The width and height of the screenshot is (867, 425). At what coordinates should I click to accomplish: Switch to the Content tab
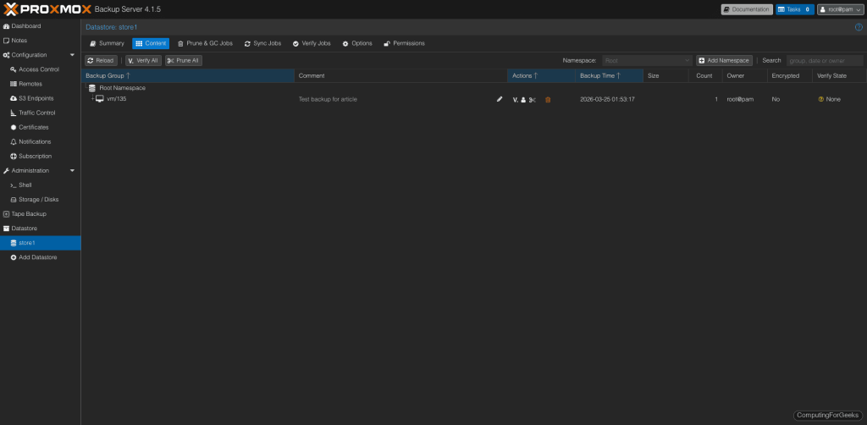point(151,44)
